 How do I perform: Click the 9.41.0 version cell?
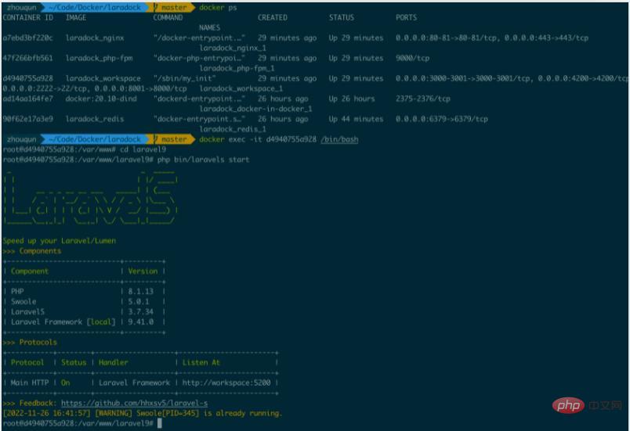coord(140,322)
